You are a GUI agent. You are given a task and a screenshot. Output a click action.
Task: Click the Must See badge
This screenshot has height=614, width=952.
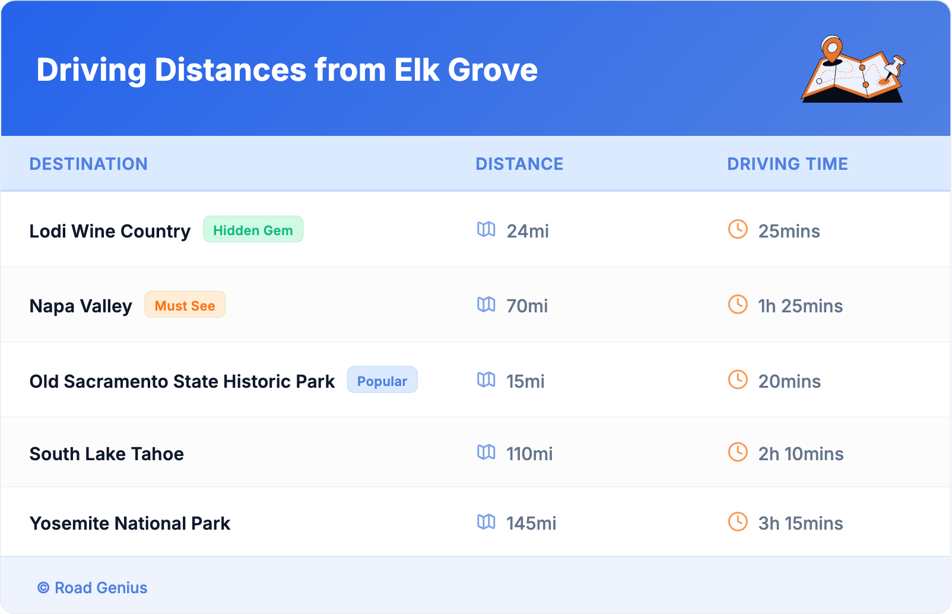[x=185, y=305]
